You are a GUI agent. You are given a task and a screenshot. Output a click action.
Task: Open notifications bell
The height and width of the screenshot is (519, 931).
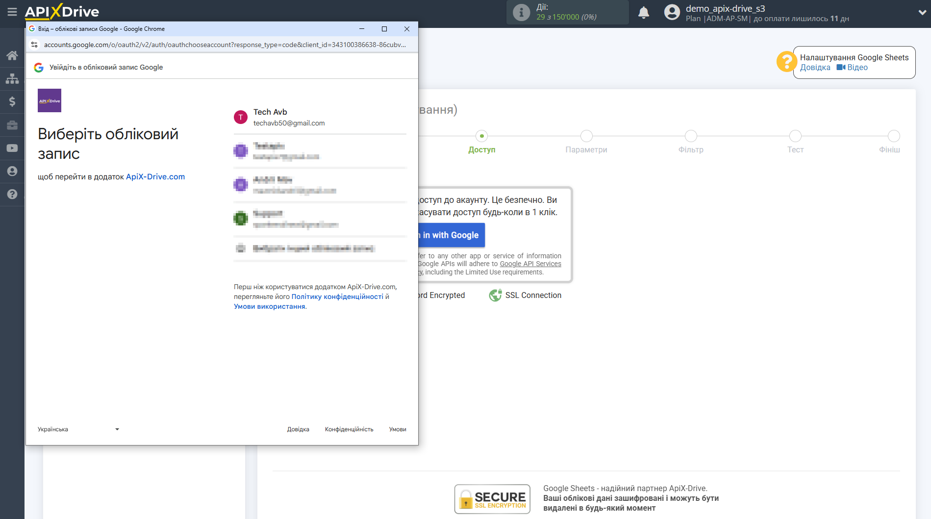[x=644, y=12]
